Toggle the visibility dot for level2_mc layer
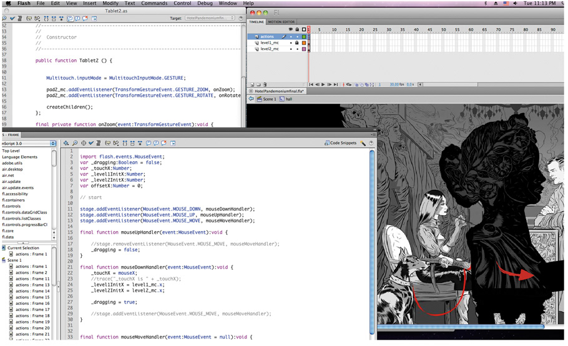 pyautogui.click(x=290, y=49)
